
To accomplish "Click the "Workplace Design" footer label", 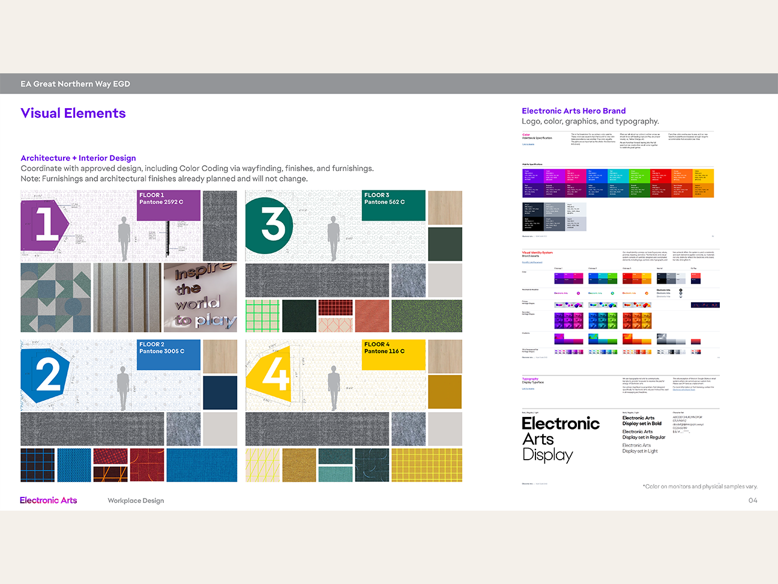I will pos(136,500).
